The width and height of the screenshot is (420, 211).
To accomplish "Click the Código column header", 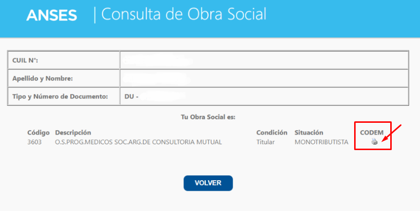I will coord(39,133).
